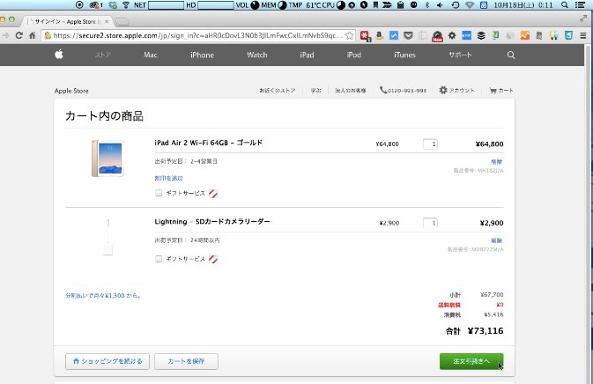Select the Apple Store sign-in browser tab
593x384 pixels.
pos(66,21)
